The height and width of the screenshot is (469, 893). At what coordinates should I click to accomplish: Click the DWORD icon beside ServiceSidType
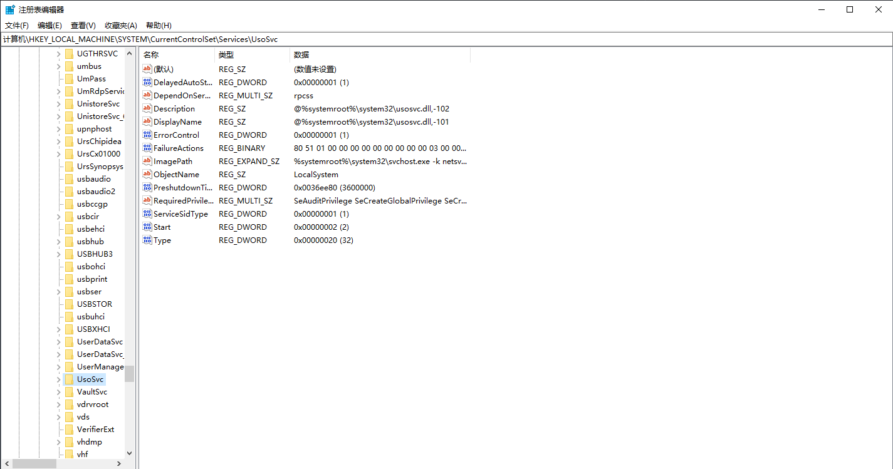pos(147,214)
